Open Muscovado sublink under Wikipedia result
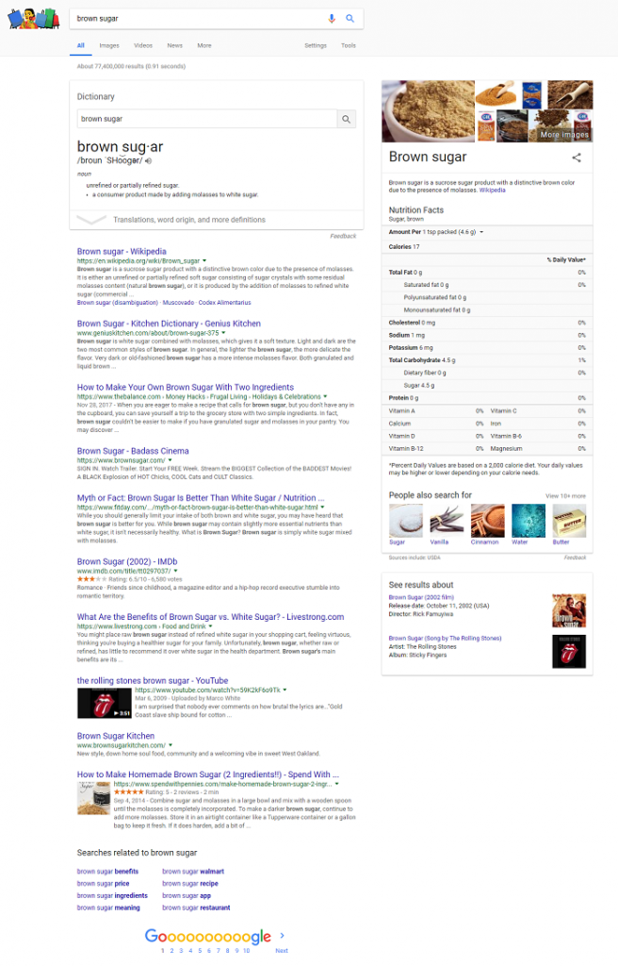Screen dimensions: 618x966 tap(178, 303)
